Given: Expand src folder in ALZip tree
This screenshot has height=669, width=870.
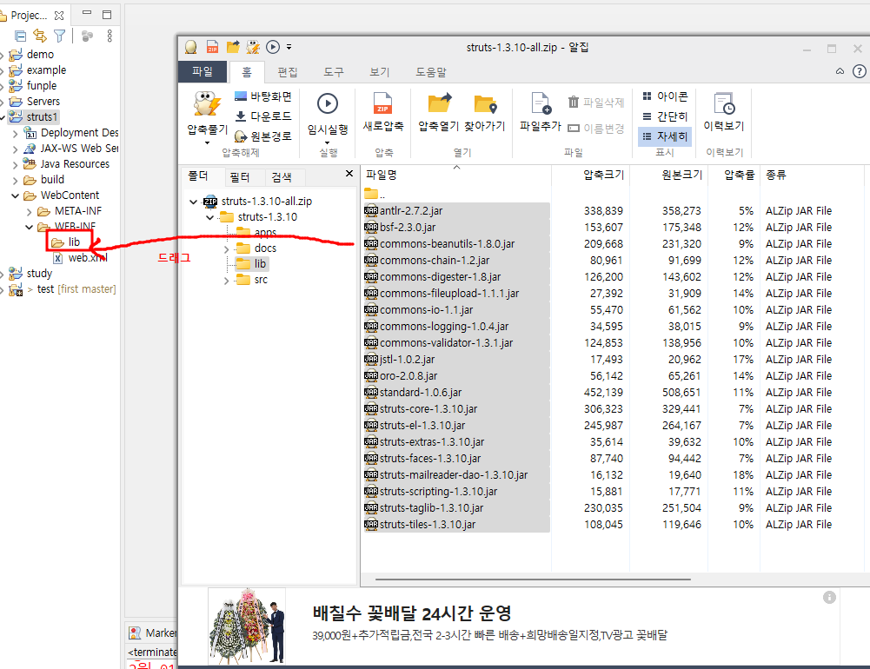Looking at the screenshot, I should (226, 281).
